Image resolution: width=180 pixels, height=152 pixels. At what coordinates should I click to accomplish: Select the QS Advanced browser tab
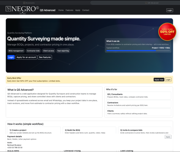click(x=152, y=3)
